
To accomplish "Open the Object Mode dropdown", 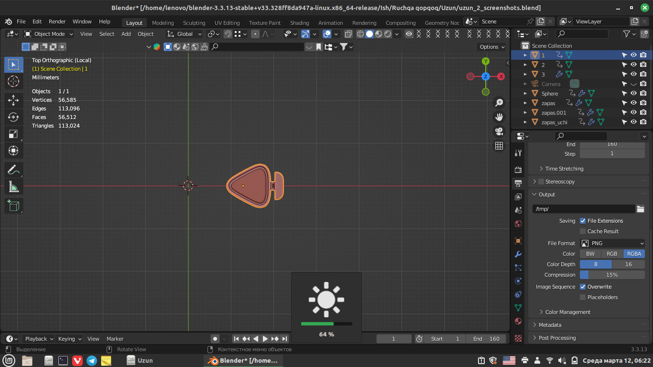I will (49, 34).
